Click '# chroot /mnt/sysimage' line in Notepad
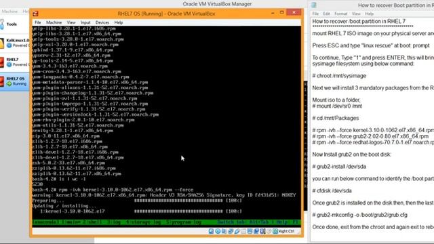434x244 pixels. tap(339, 76)
